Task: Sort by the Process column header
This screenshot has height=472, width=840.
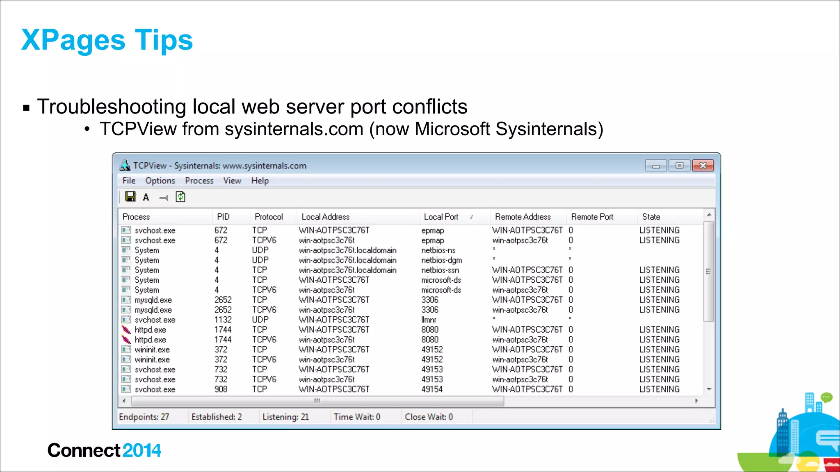Action: point(166,217)
